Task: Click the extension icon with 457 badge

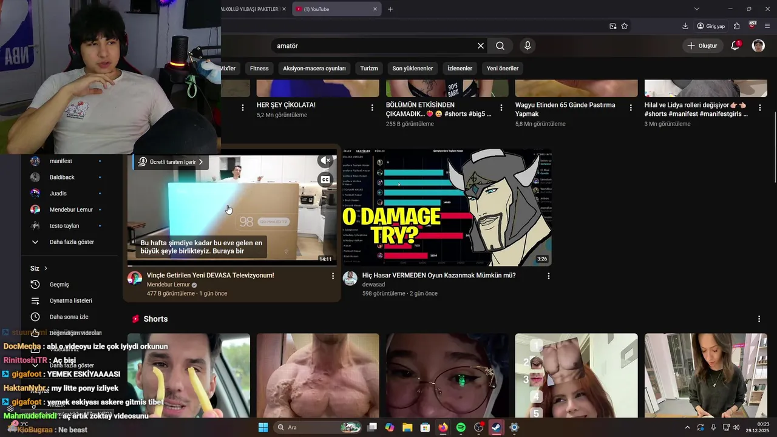Action: tap(752, 25)
